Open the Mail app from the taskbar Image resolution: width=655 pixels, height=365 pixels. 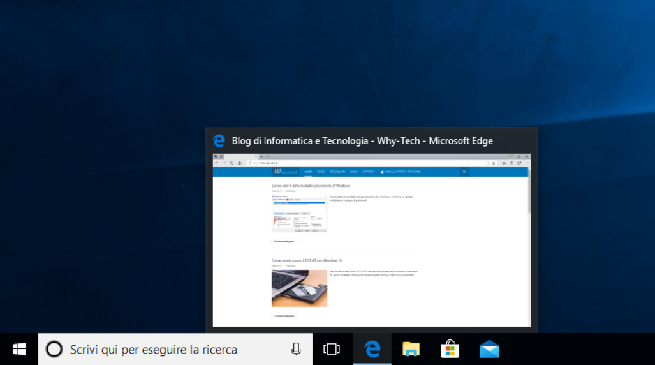coord(489,349)
